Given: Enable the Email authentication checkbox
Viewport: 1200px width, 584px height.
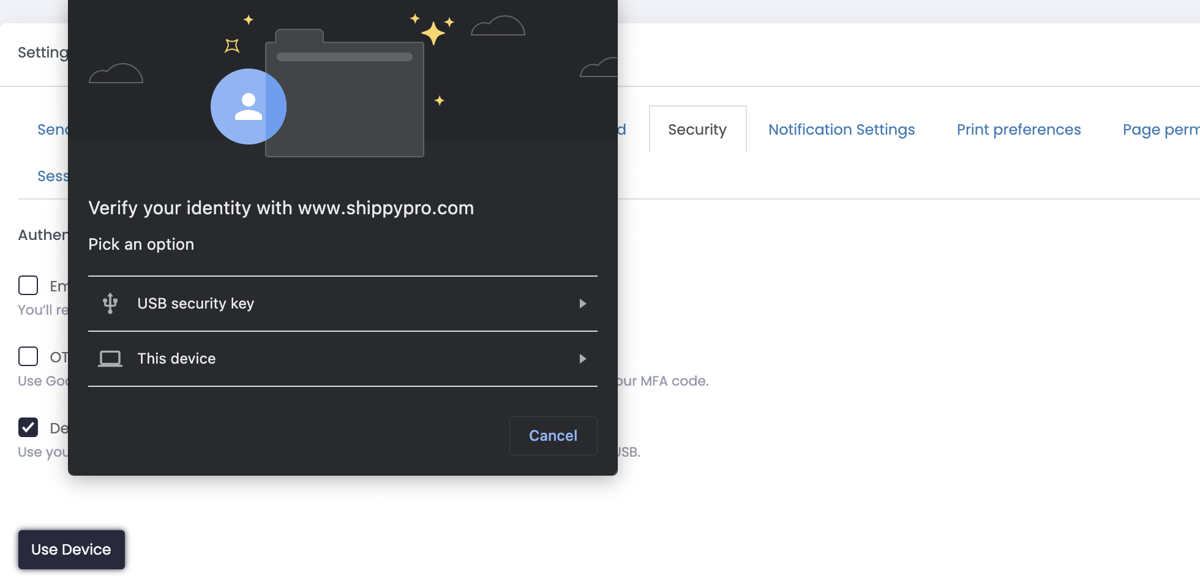Looking at the screenshot, I should 28,285.
